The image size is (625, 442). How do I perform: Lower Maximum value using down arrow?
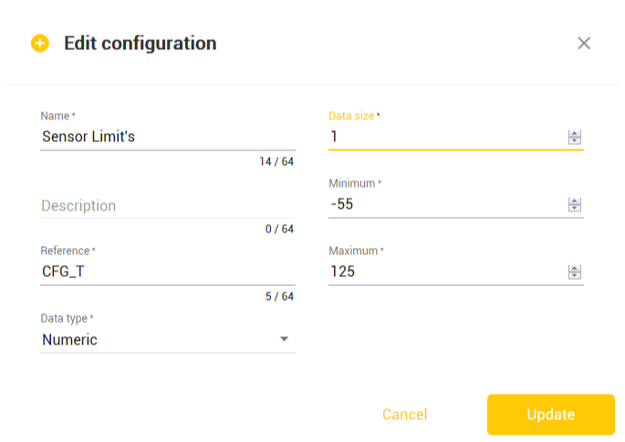[575, 275]
